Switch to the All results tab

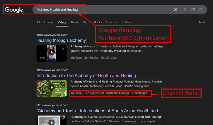(38, 22)
